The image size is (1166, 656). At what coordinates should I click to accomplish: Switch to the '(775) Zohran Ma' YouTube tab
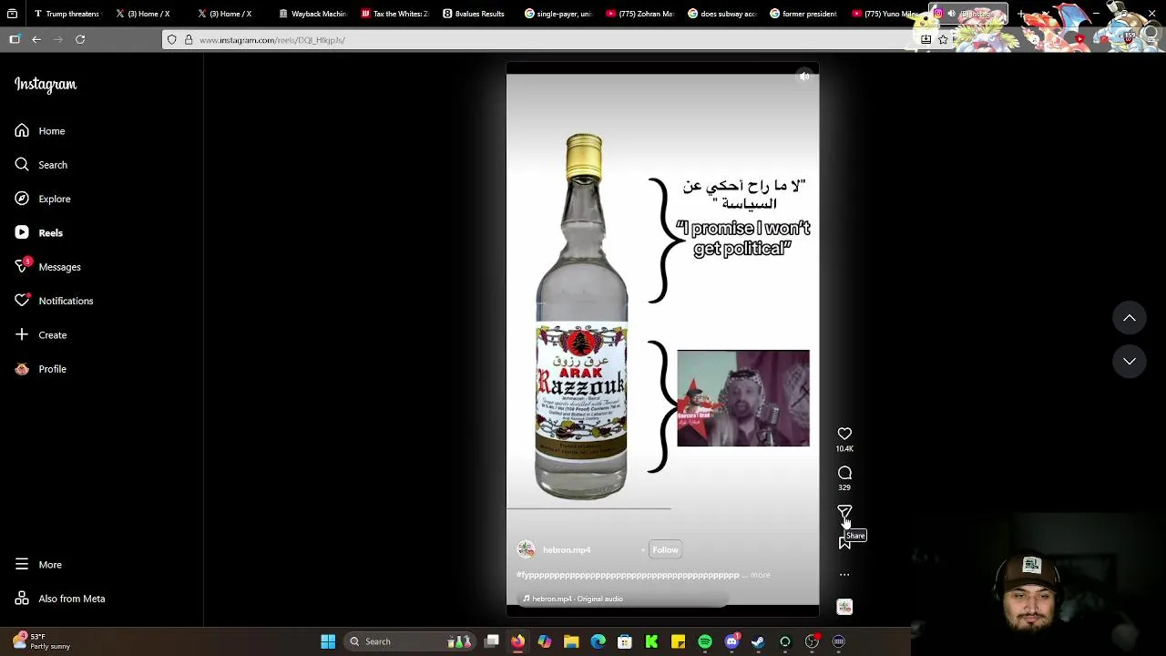[639, 14]
